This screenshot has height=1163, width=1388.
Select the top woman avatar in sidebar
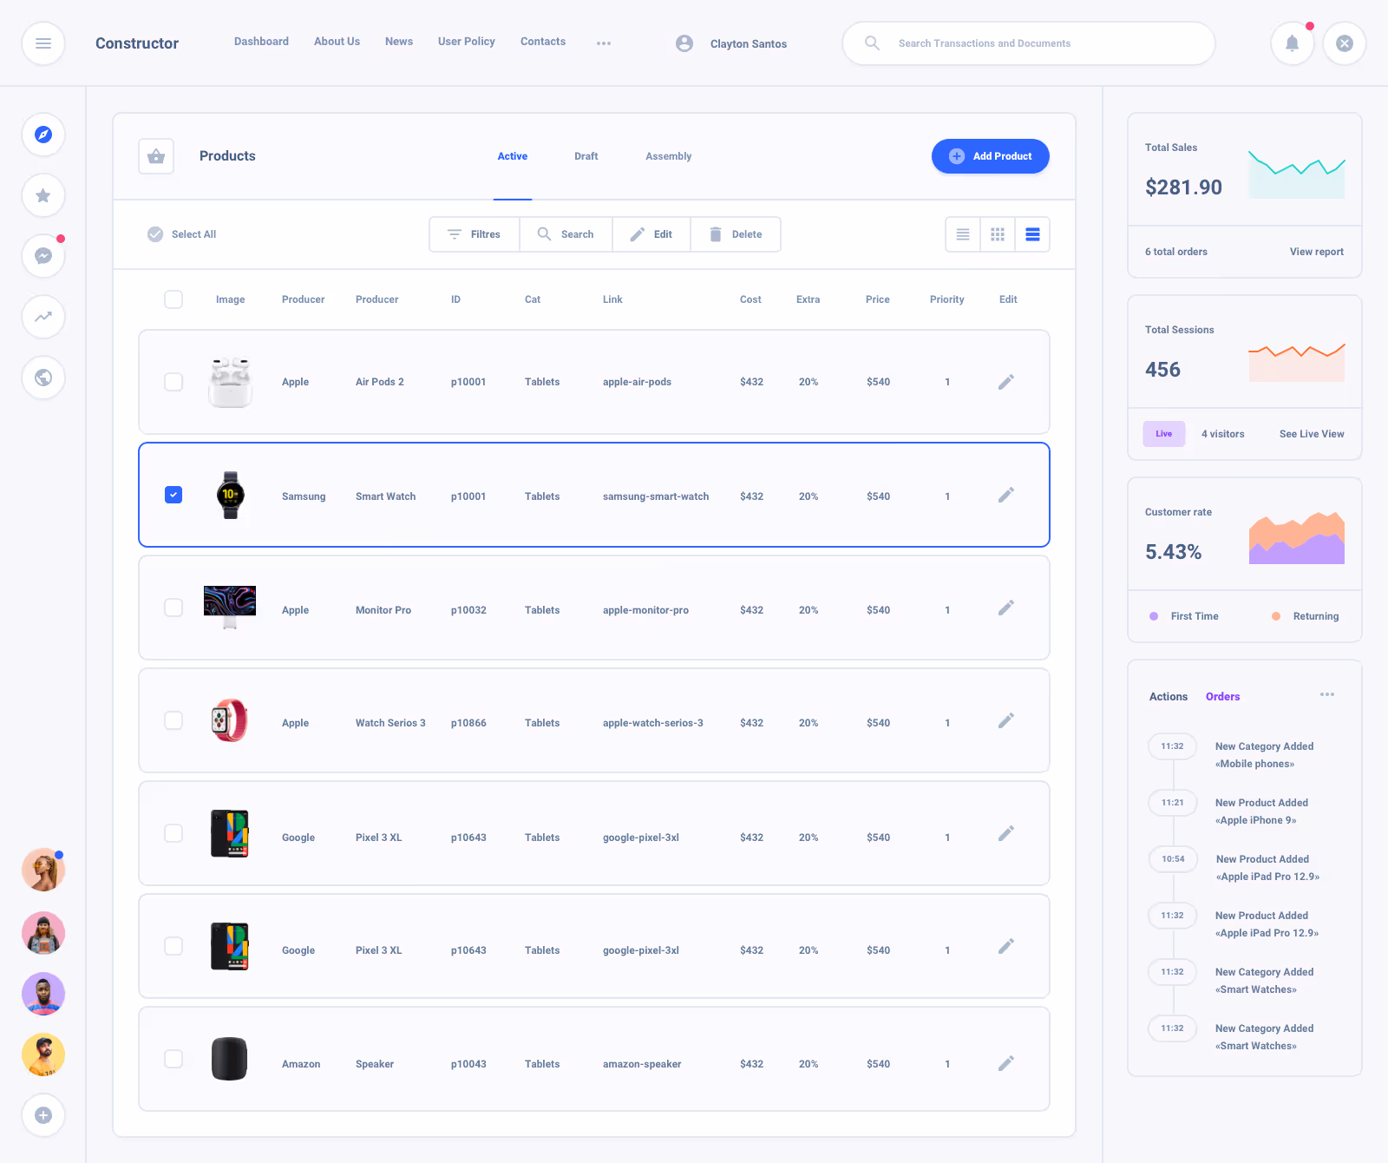coord(43,870)
